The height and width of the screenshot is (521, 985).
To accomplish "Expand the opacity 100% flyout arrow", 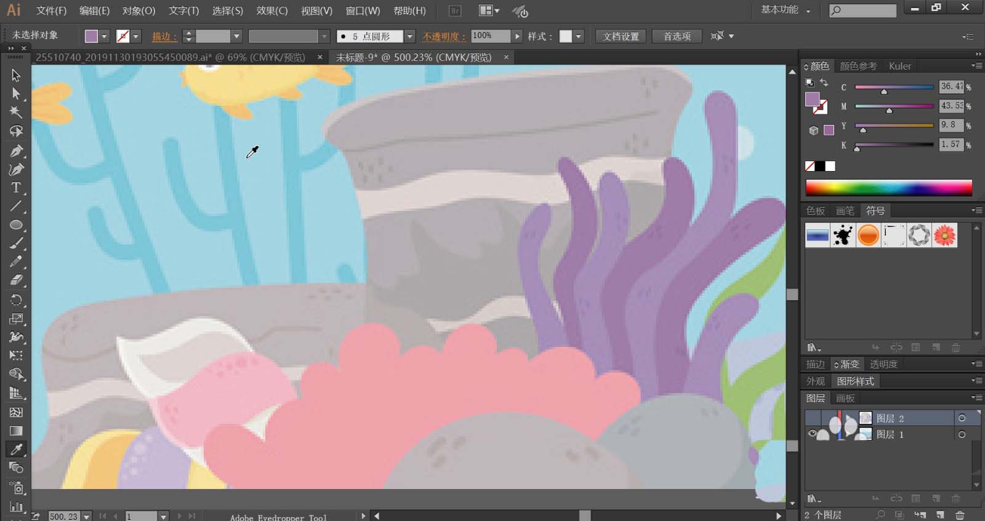I will (517, 36).
